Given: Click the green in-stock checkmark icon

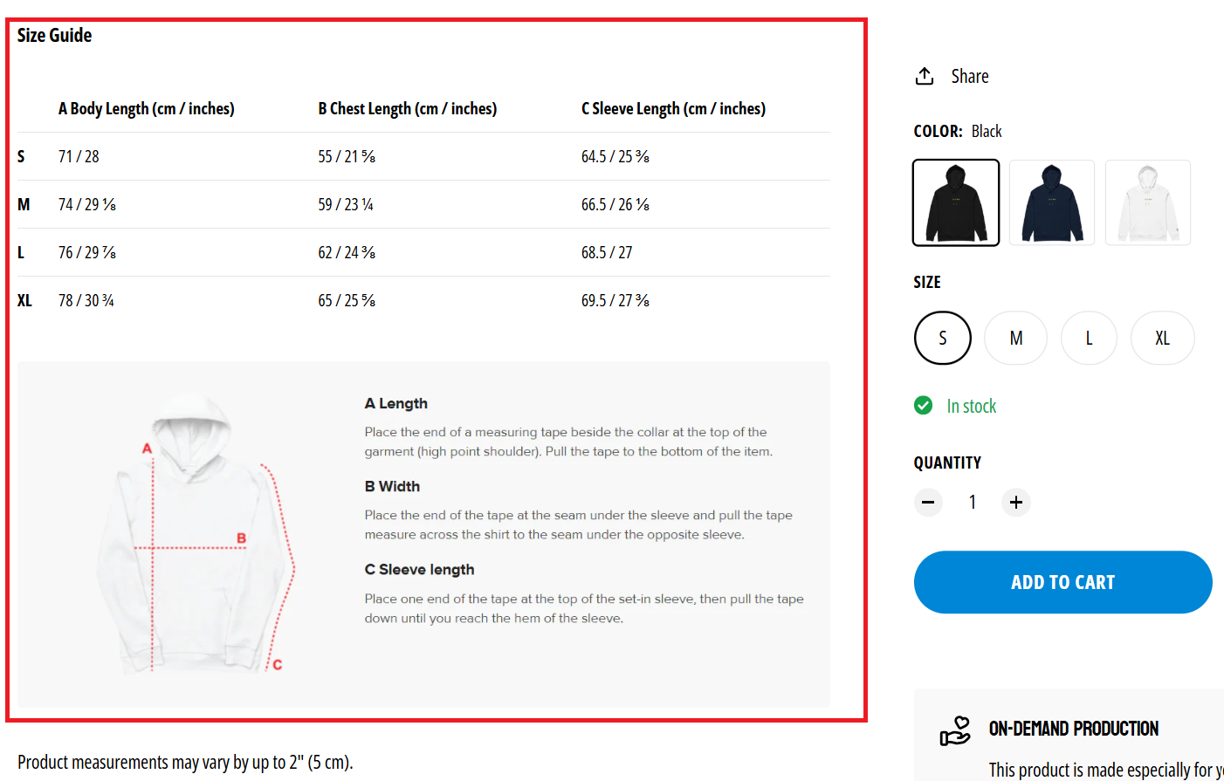Looking at the screenshot, I should [x=923, y=406].
